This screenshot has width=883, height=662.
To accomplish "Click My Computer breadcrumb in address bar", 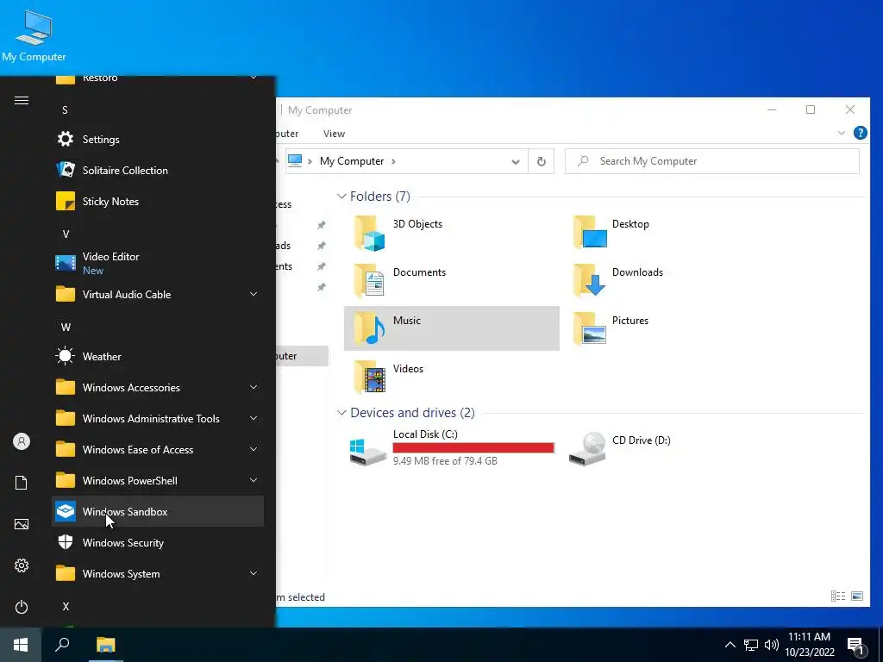I will [352, 161].
